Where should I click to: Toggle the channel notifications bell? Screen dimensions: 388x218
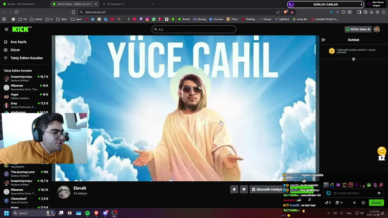[234, 190]
